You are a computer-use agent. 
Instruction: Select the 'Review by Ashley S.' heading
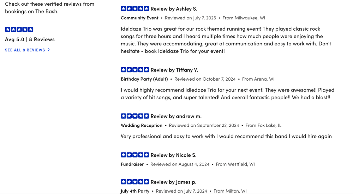tap(174, 8)
